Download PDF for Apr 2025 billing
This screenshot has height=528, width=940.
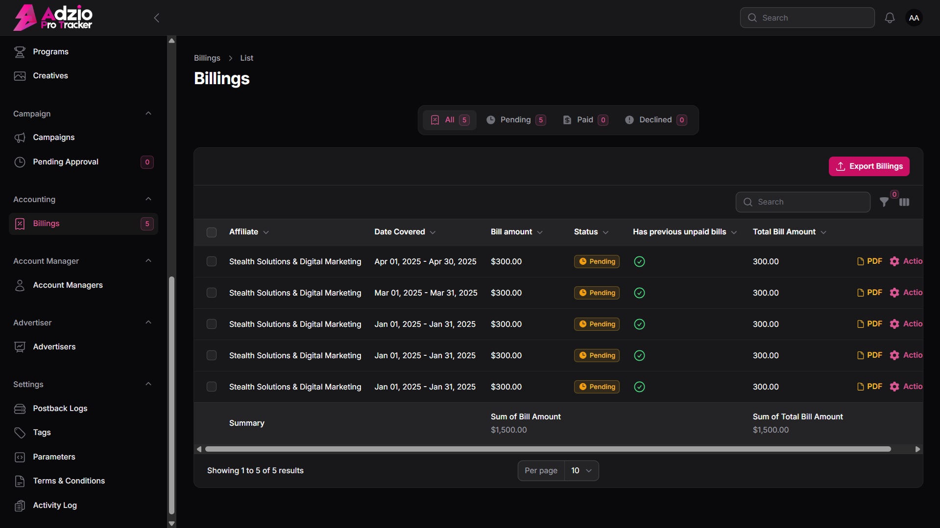(x=869, y=261)
